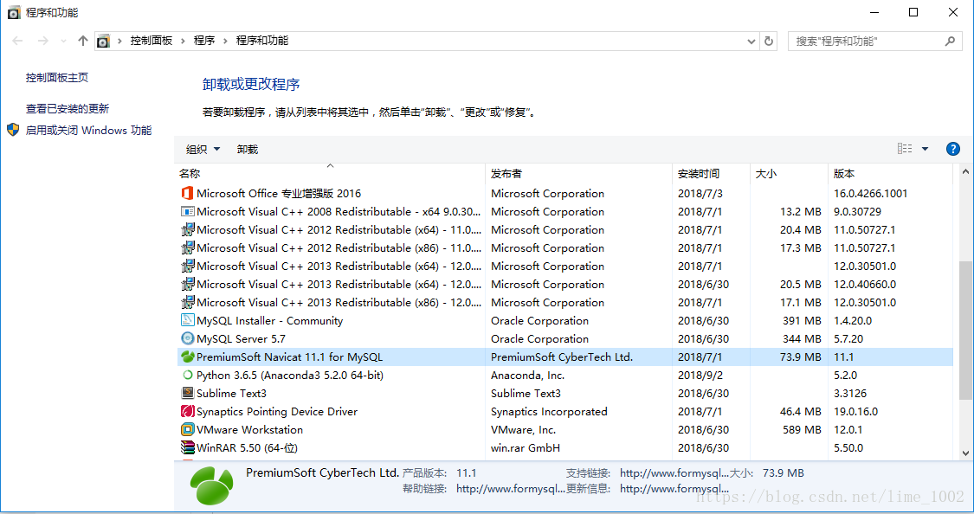Expand the address bar history dropdown
This screenshot has width=974, height=514.
(751, 41)
